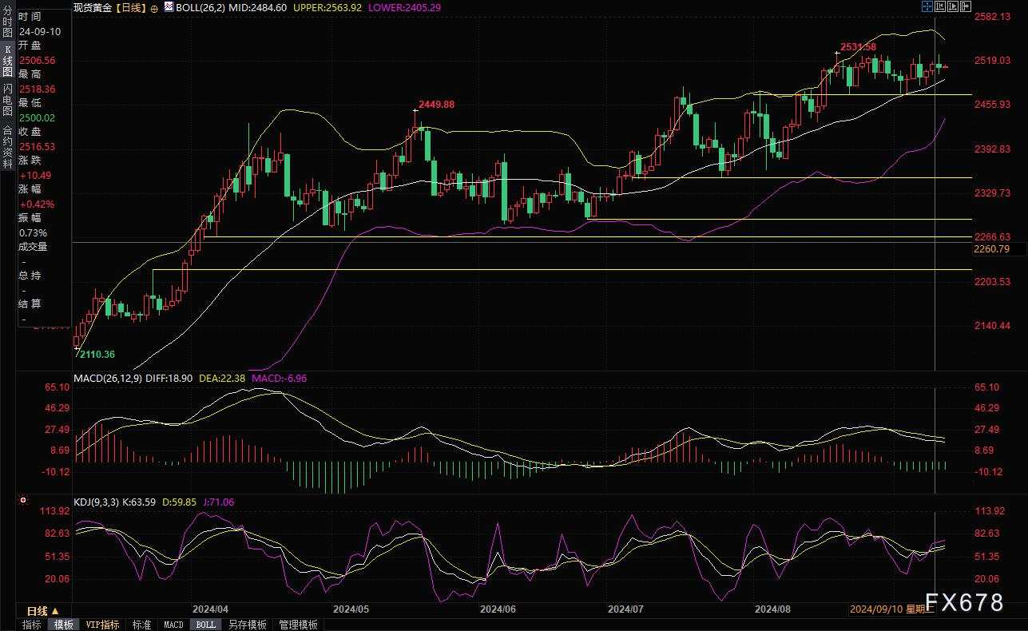Switch to the 分时图 side tab
Viewport: 1028px width, 631px height.
(7, 22)
